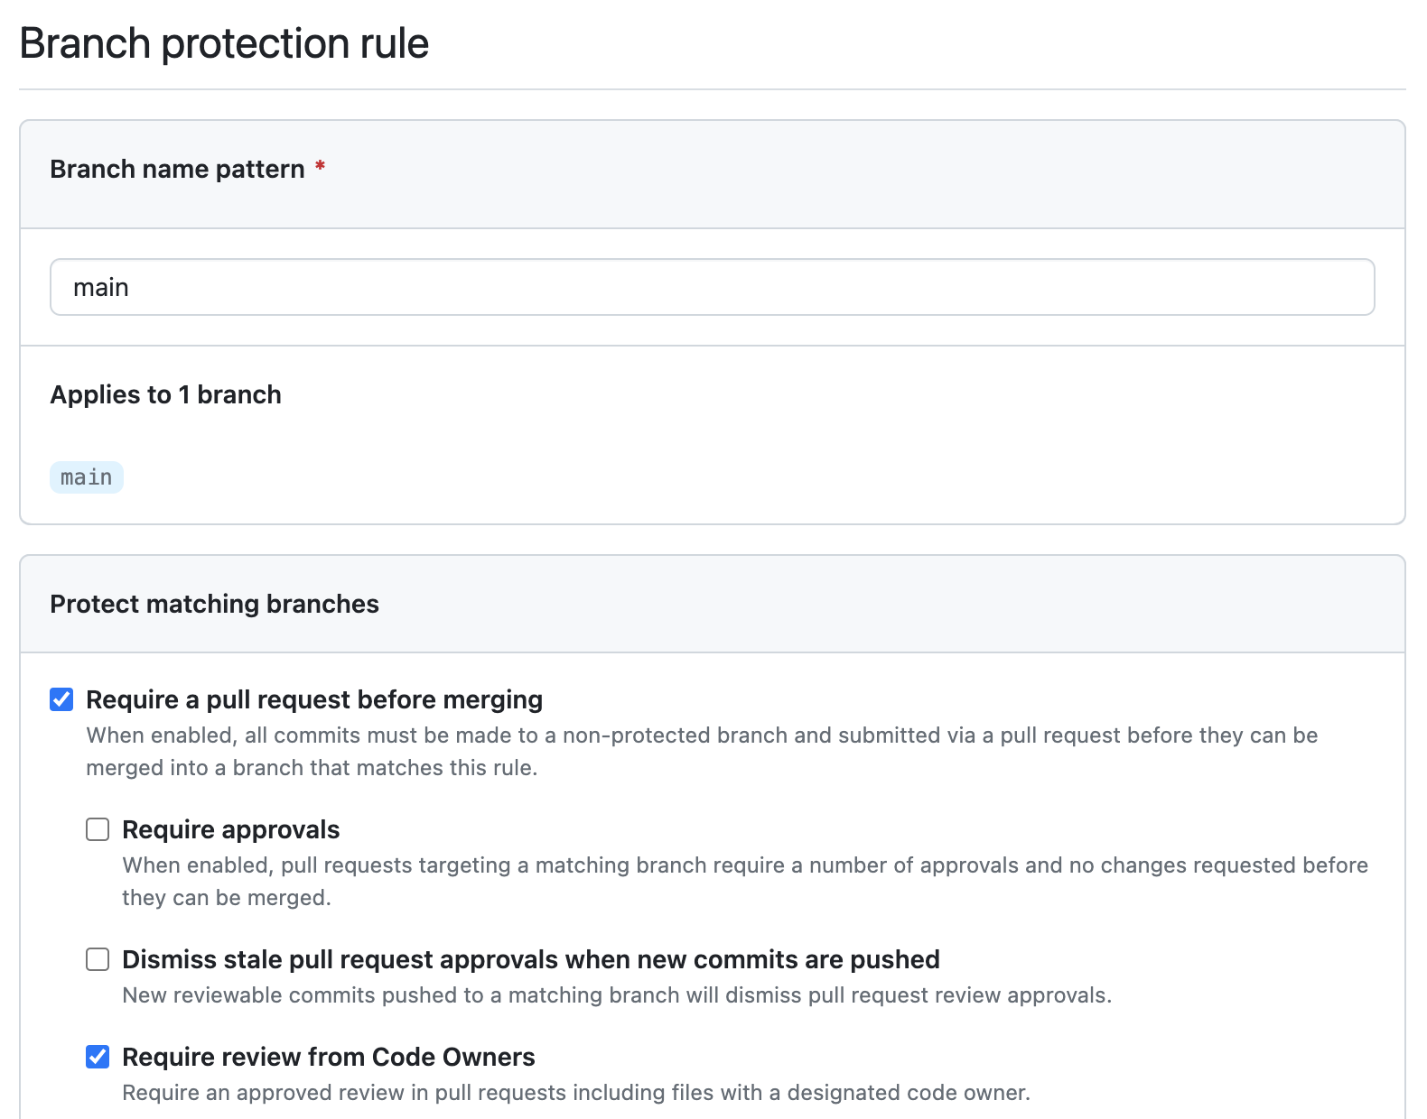Image resolution: width=1427 pixels, height=1119 pixels.
Task: Click the Require approvals label text
Action: coord(231,828)
